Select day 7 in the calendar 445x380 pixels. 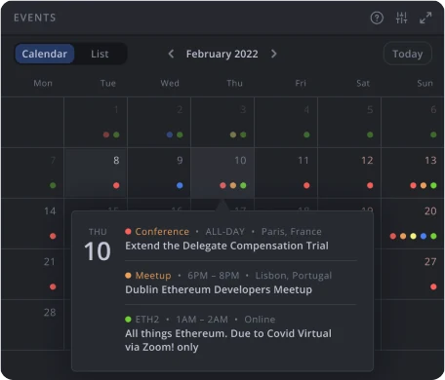coord(32,172)
